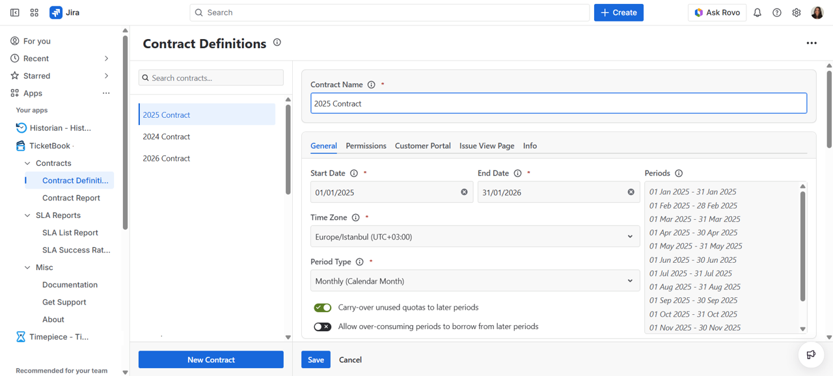Viewport: 833px width, 376px height.
Task: Open the Time Zone dropdown
Action: [x=474, y=237]
